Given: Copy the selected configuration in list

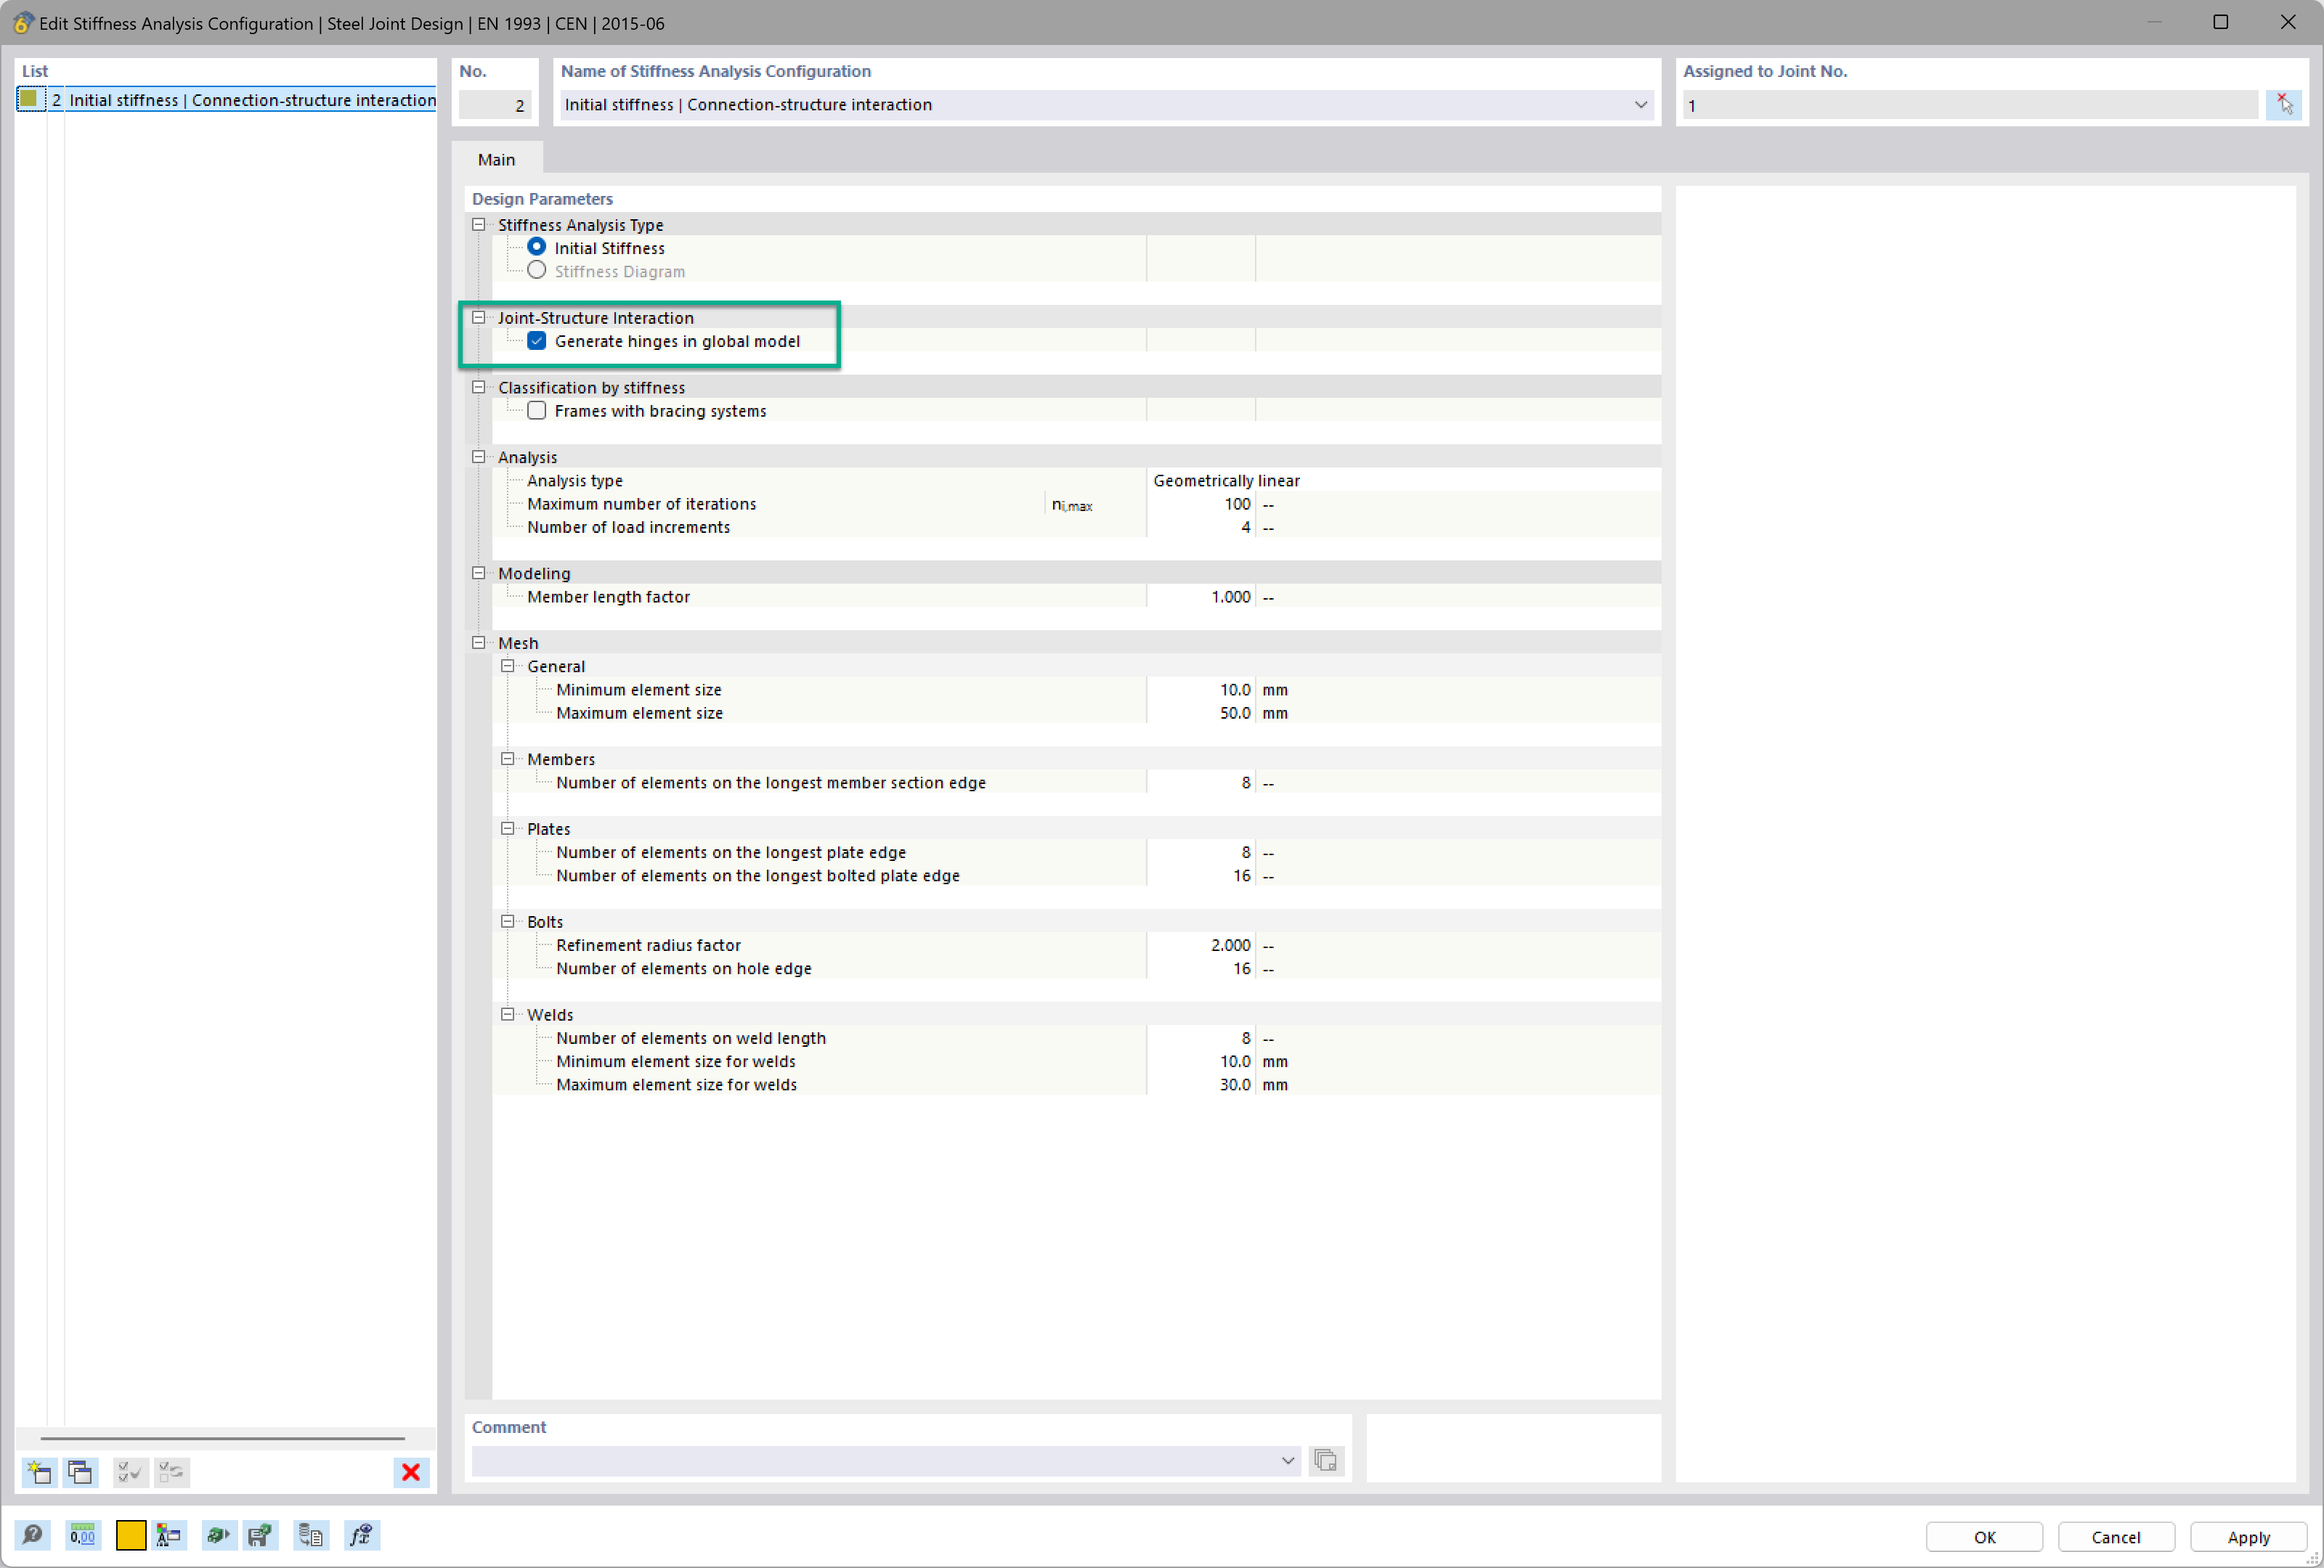Looking at the screenshot, I should (80, 1472).
